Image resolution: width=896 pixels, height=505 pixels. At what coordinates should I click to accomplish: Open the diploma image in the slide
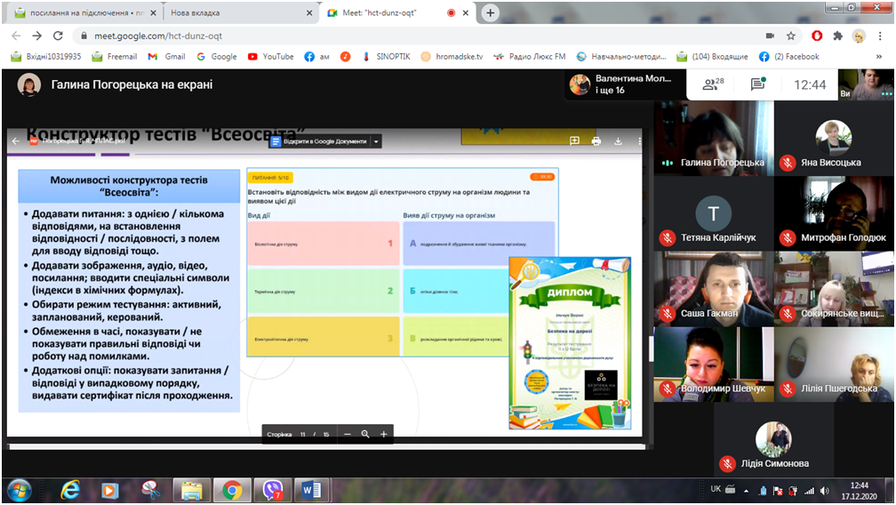pyautogui.click(x=571, y=343)
